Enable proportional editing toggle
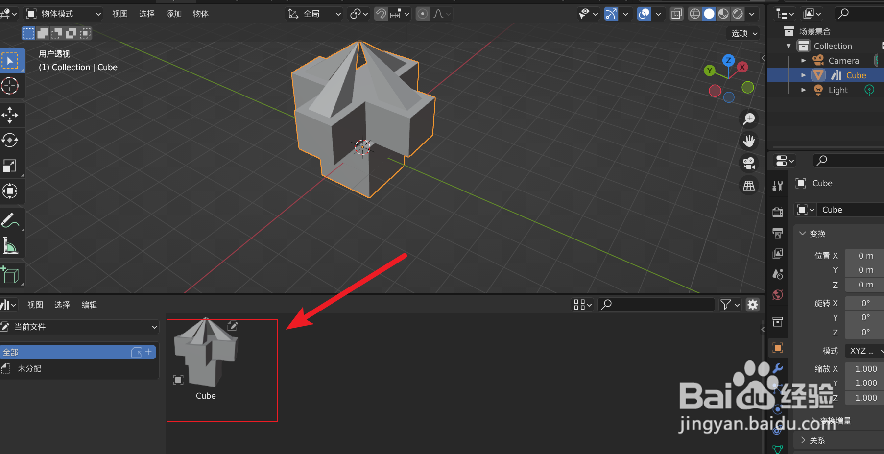 (x=422, y=13)
